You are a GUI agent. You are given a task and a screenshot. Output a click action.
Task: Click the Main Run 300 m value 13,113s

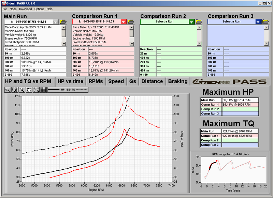tap(44, 66)
